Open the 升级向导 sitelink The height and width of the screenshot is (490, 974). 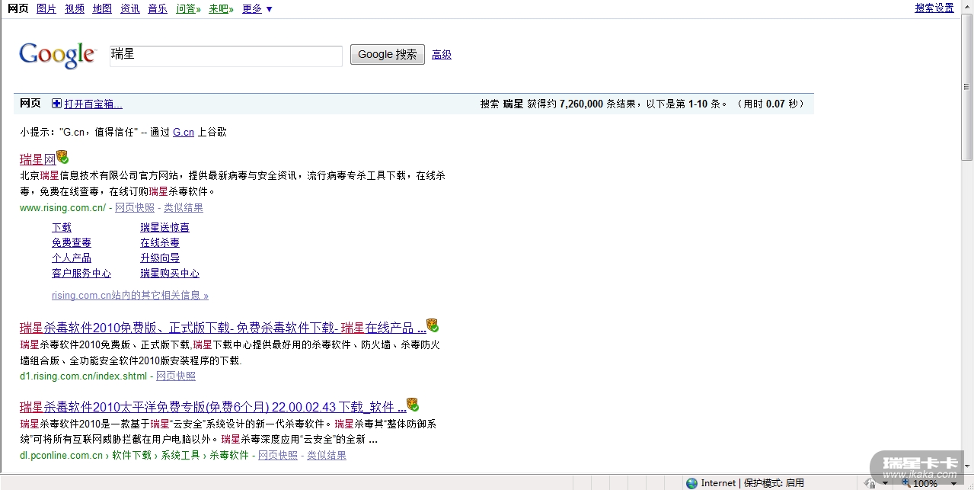tap(160, 258)
